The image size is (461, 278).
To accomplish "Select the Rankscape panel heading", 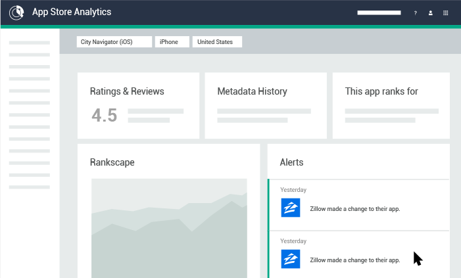I will click(x=112, y=162).
